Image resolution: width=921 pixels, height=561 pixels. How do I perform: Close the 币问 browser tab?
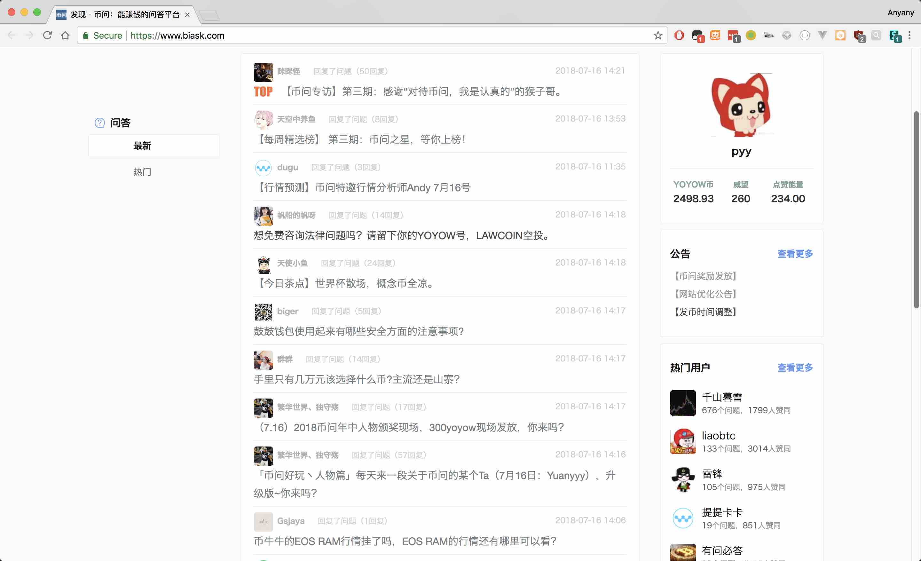(187, 15)
